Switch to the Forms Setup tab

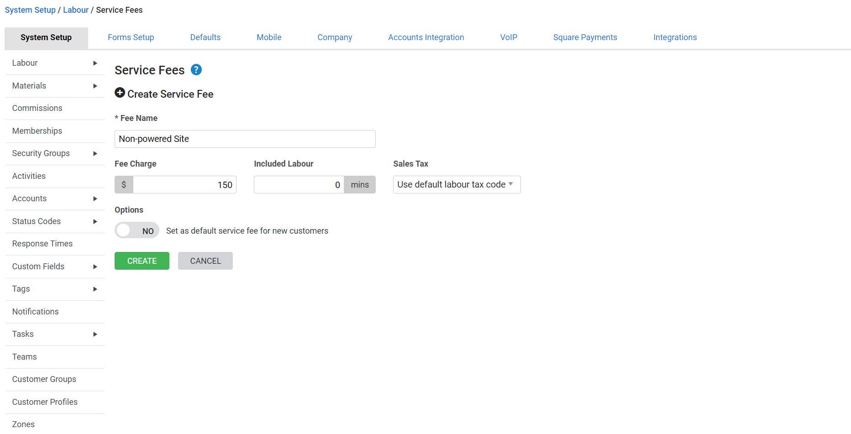click(x=131, y=37)
